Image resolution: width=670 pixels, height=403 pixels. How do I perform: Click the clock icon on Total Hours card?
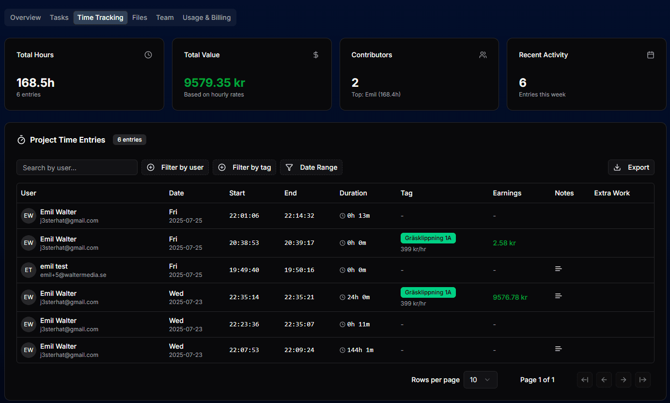(148, 55)
